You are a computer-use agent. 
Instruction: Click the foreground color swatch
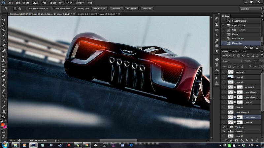click(x=3, y=125)
